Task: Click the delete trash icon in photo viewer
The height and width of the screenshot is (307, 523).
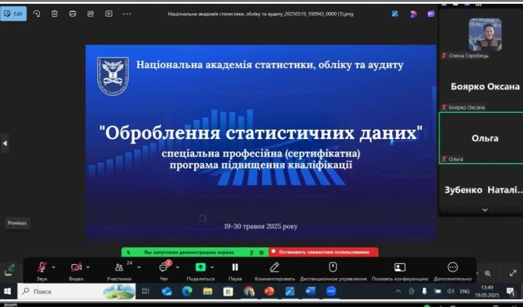Action: (54, 13)
